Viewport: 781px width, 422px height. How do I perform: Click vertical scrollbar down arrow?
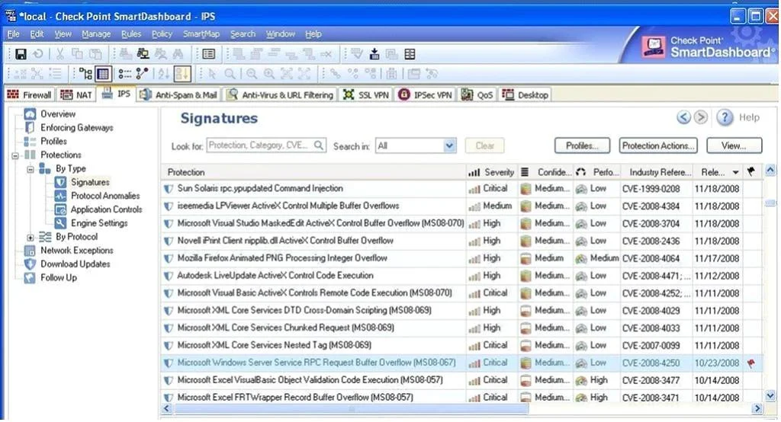click(x=770, y=396)
